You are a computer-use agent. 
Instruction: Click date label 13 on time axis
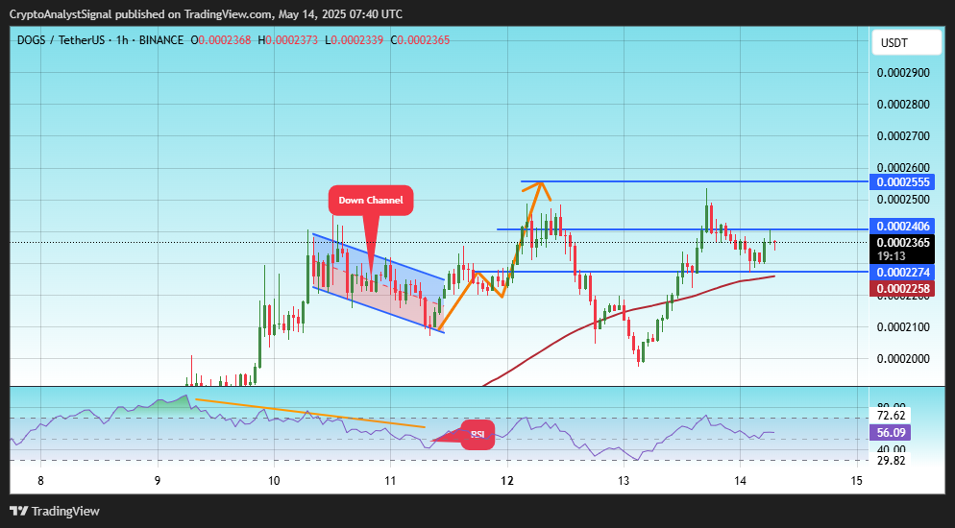pos(624,481)
